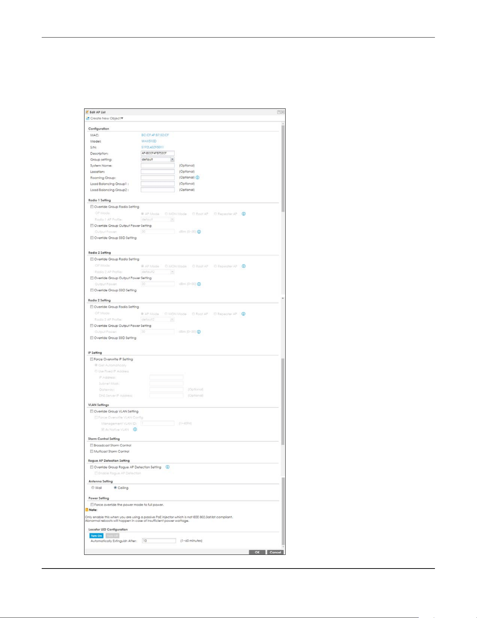Click the Description input field
The image size is (477, 618).
158,153
